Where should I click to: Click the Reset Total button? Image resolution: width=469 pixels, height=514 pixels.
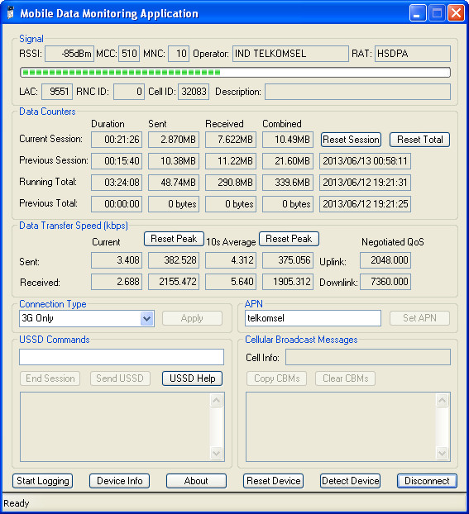419,140
